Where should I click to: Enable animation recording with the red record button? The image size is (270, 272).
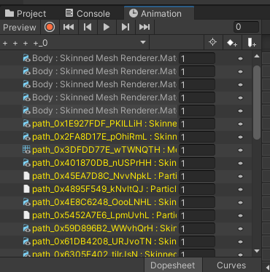(50, 27)
